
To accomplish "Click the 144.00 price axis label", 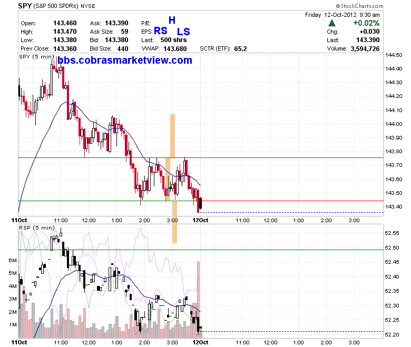I will click(394, 124).
